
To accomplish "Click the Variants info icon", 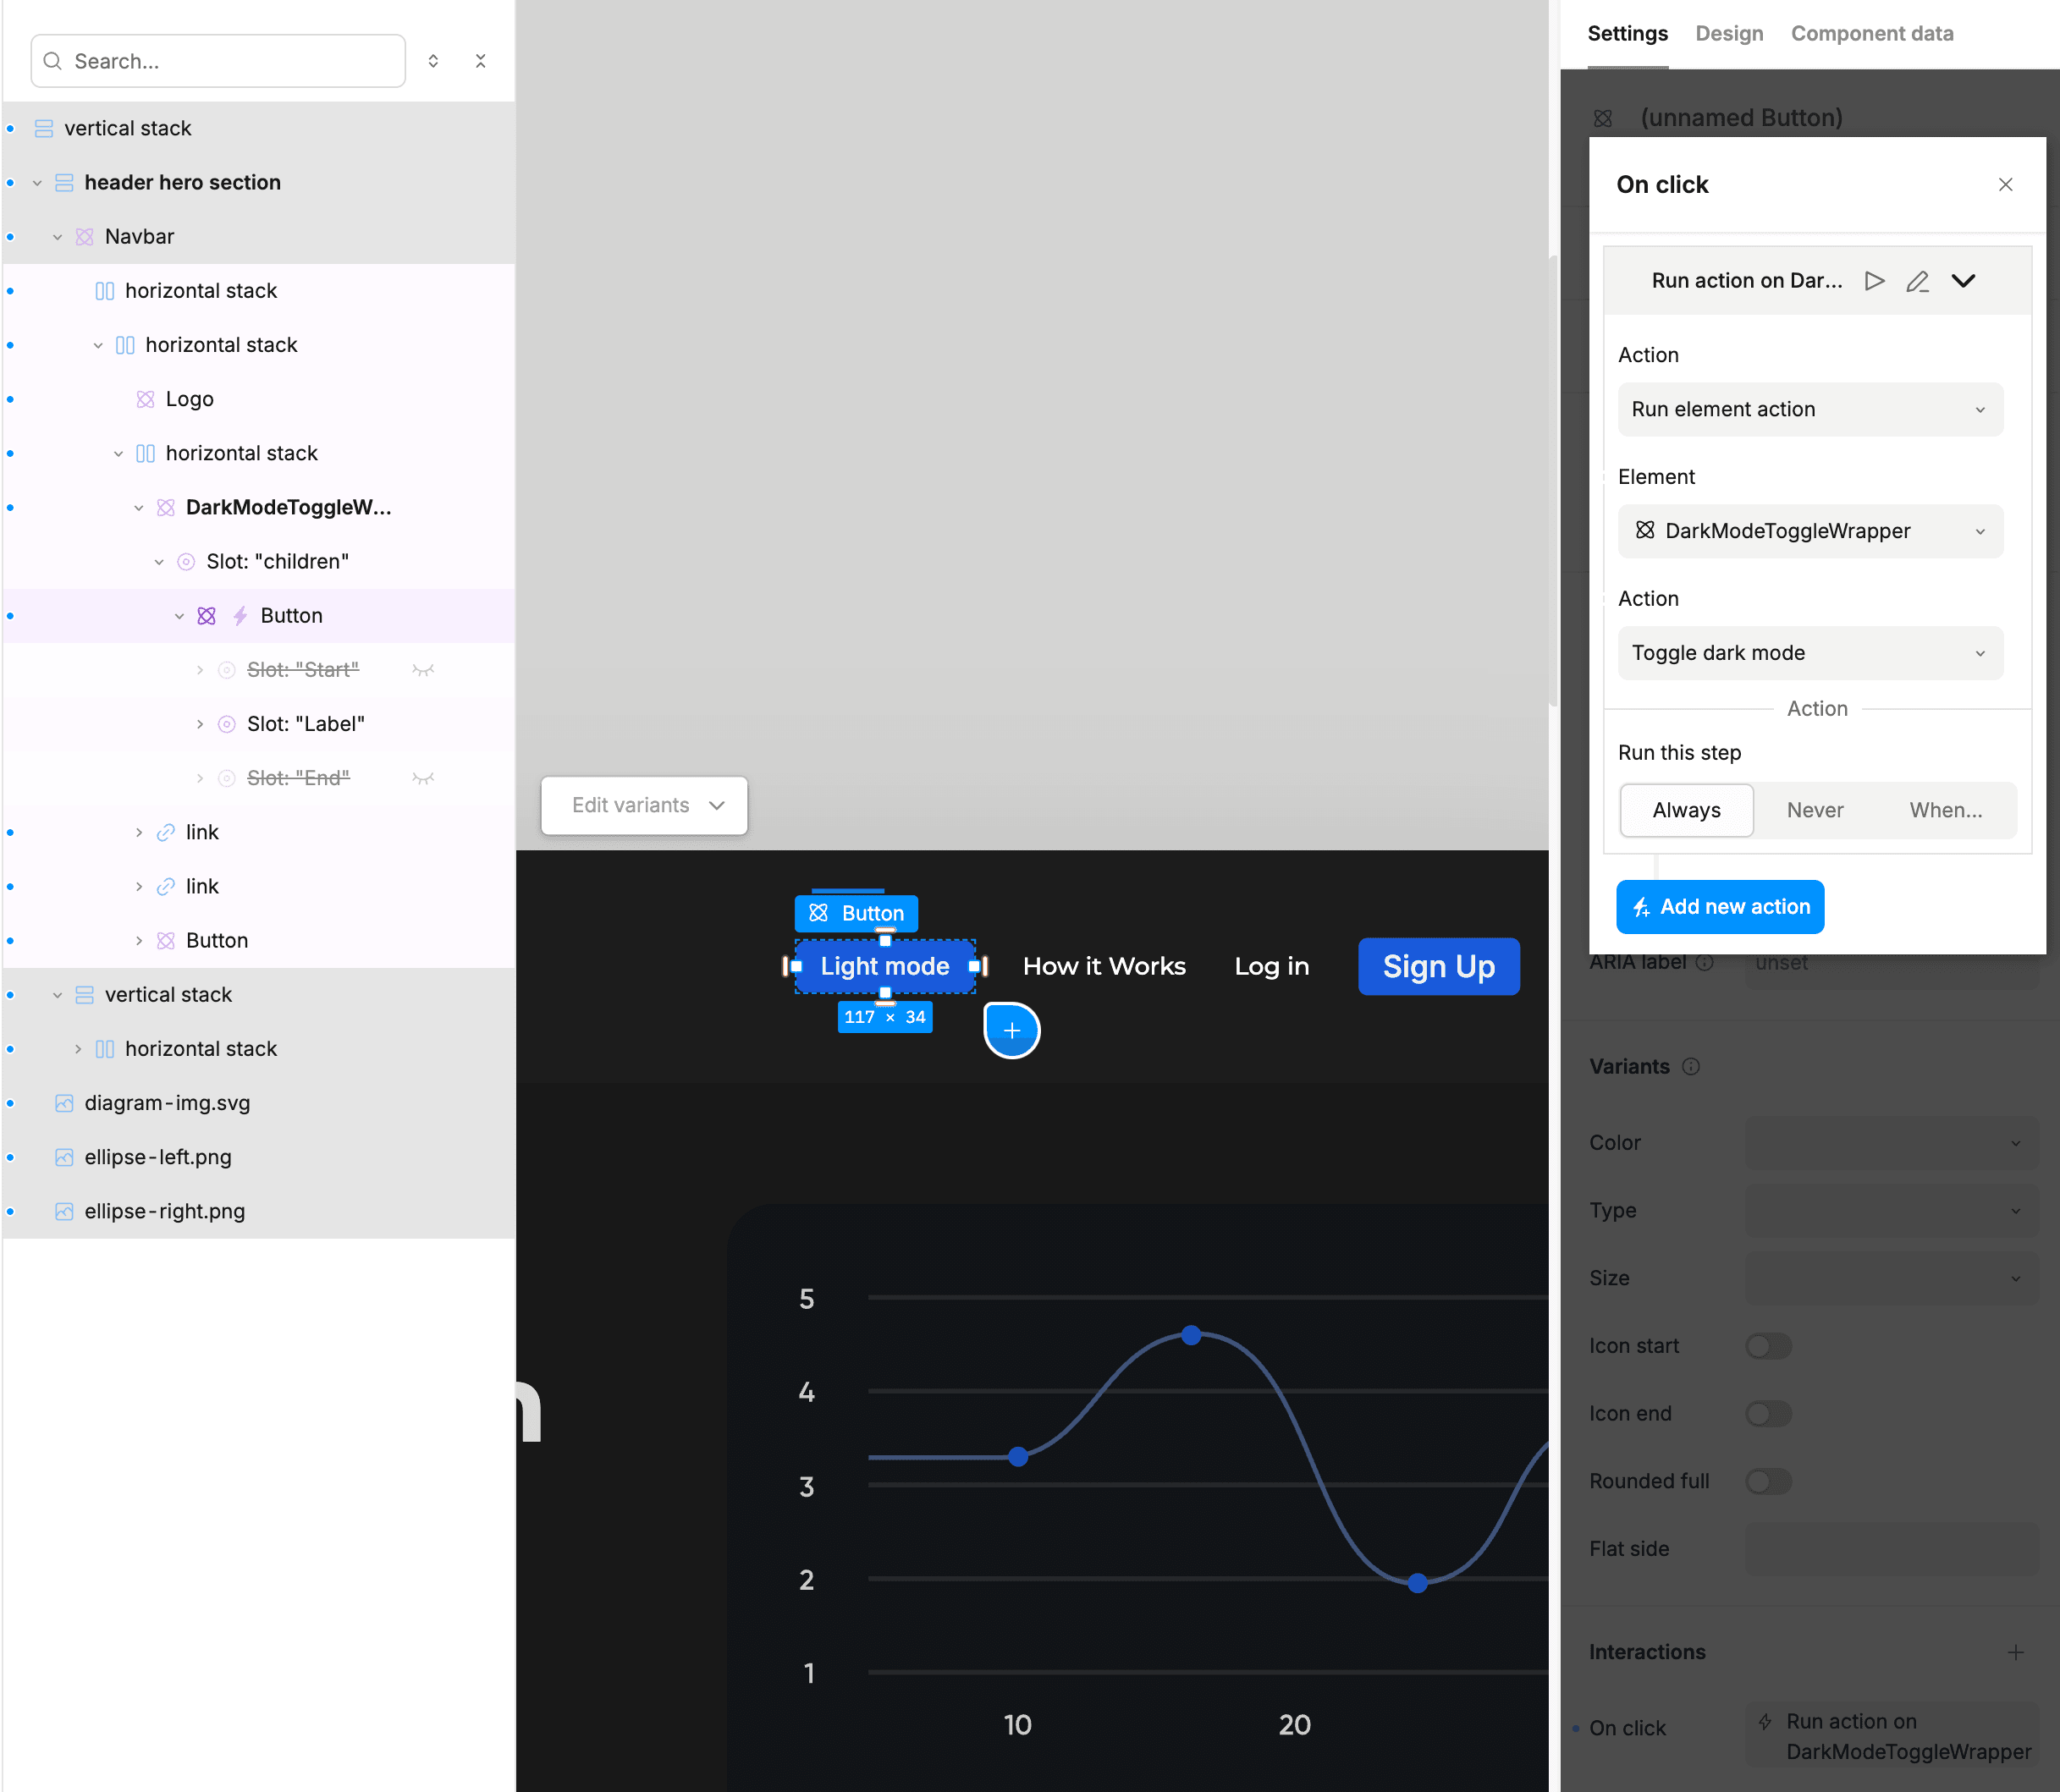I will coord(1691,1066).
